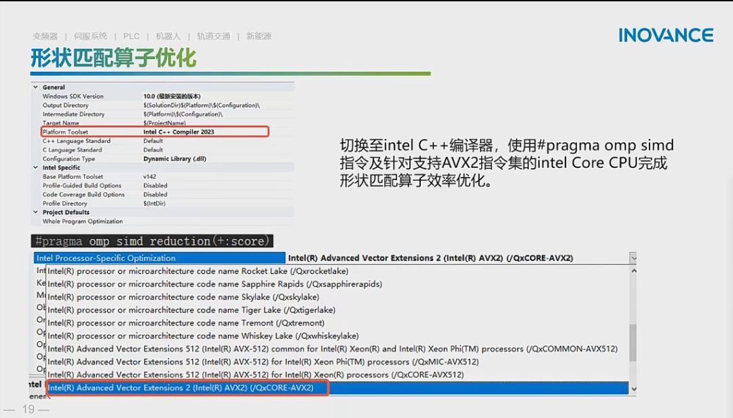This screenshot has width=733, height=418.
Task: Select the QxCOMMON-AVX512 option
Action: (x=271, y=348)
